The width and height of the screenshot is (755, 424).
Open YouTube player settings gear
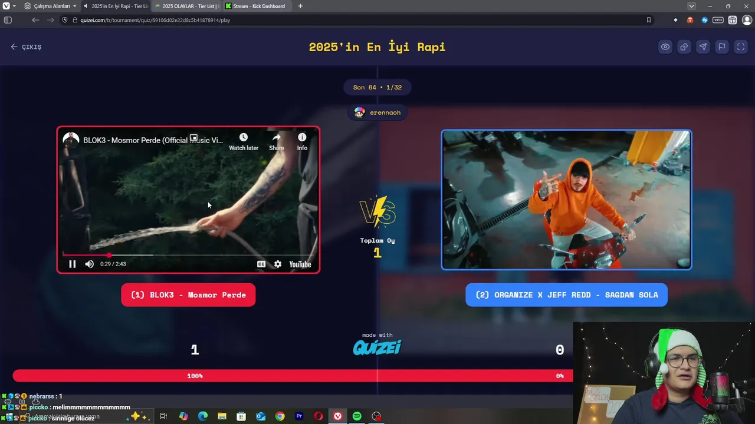coord(278,264)
